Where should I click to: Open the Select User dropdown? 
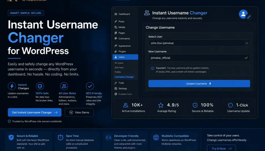point(199,43)
